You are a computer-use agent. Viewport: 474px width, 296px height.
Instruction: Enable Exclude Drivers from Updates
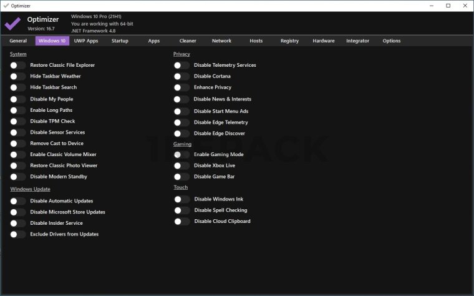[x=18, y=234]
